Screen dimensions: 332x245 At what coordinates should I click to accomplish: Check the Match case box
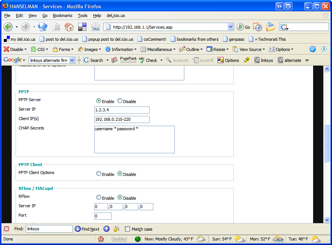point(127,229)
